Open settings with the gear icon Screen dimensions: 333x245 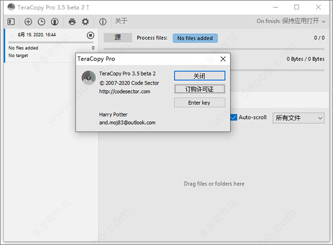[x=85, y=22]
